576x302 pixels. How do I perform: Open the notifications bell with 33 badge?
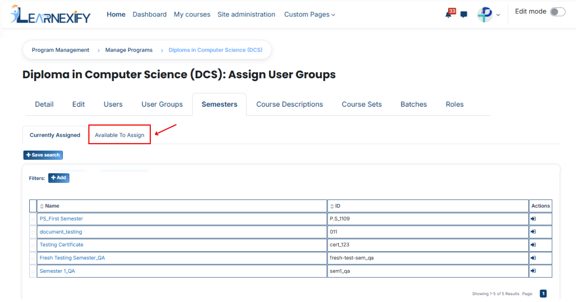pyautogui.click(x=449, y=14)
